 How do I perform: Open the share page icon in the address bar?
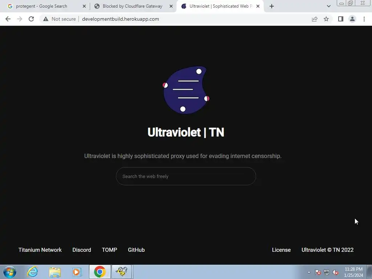[x=315, y=19]
